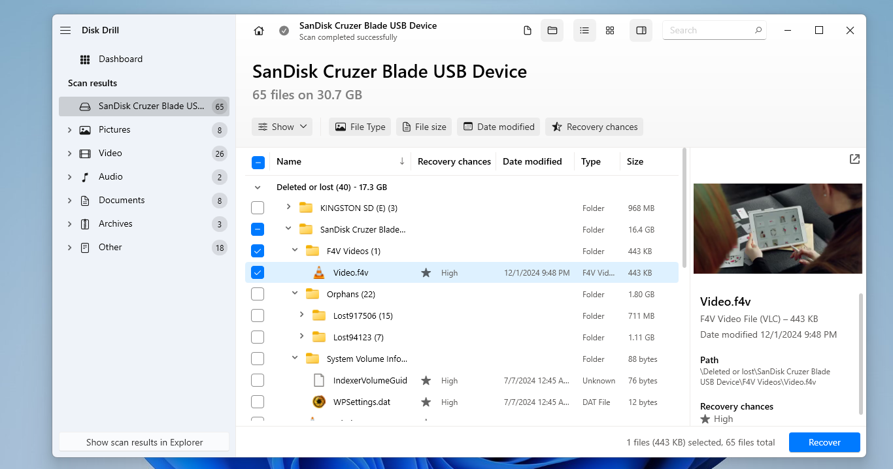Toggle the preview pane icon
Screen dimensions: 893x469
[x=641, y=31]
